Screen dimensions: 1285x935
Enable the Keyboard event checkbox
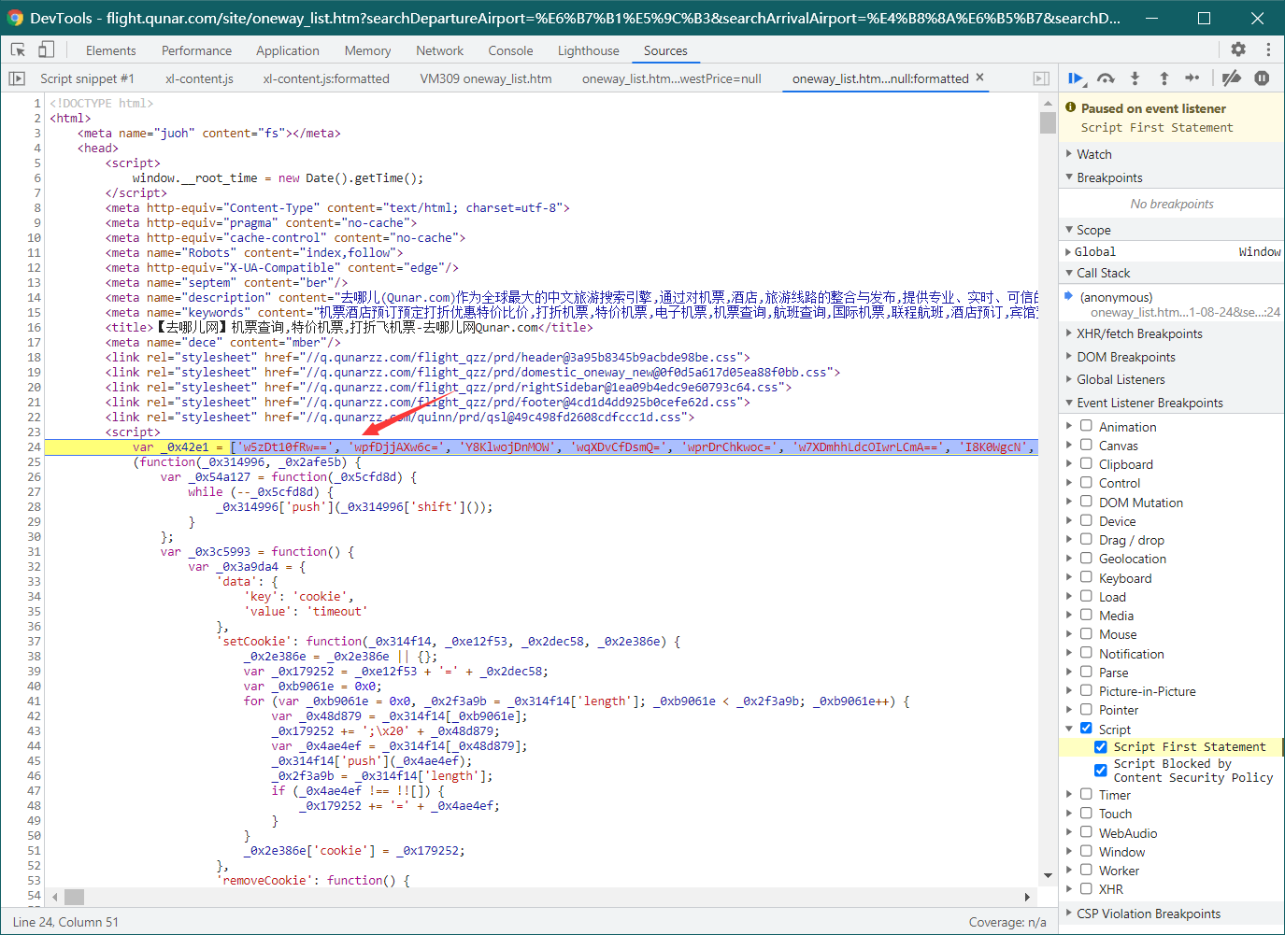click(x=1086, y=577)
